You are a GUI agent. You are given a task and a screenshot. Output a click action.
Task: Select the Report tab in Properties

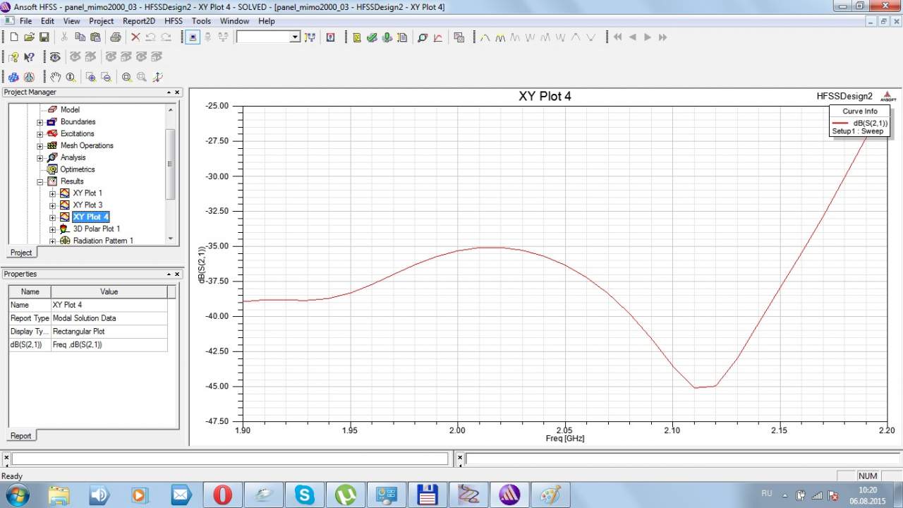point(20,435)
